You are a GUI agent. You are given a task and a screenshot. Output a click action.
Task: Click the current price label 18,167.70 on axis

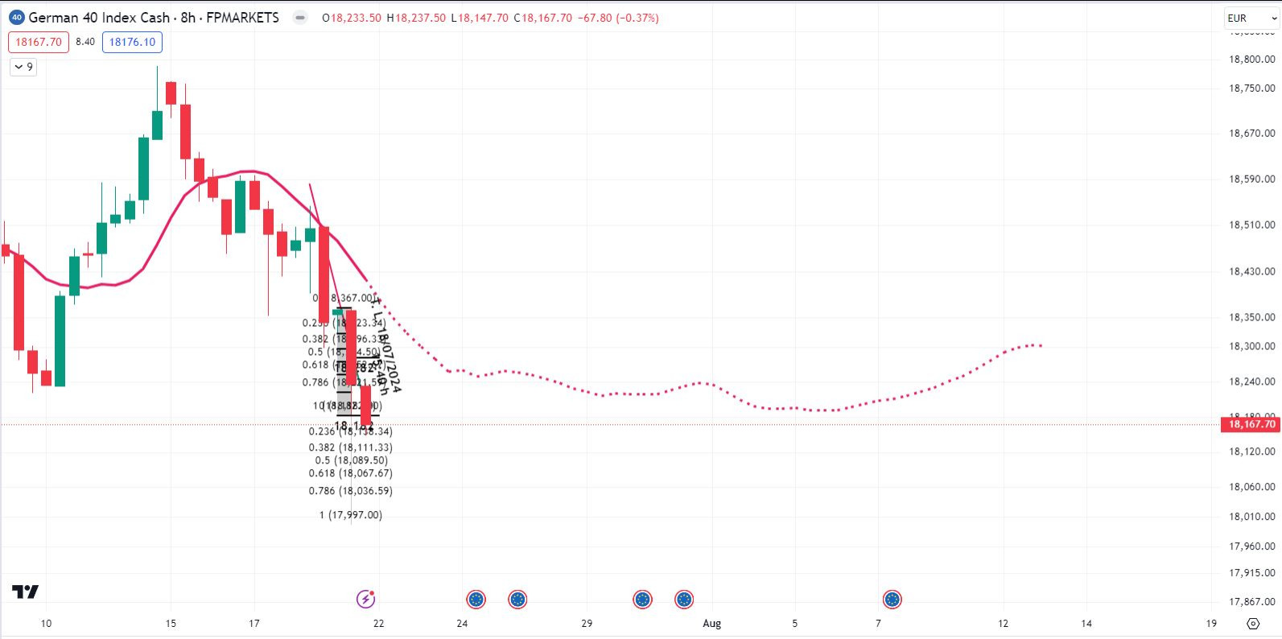point(1250,424)
